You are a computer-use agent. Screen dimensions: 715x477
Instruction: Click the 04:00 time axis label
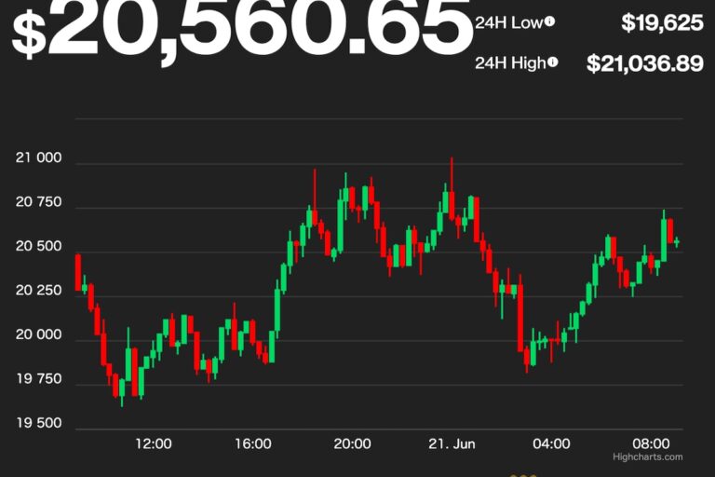tap(551, 443)
